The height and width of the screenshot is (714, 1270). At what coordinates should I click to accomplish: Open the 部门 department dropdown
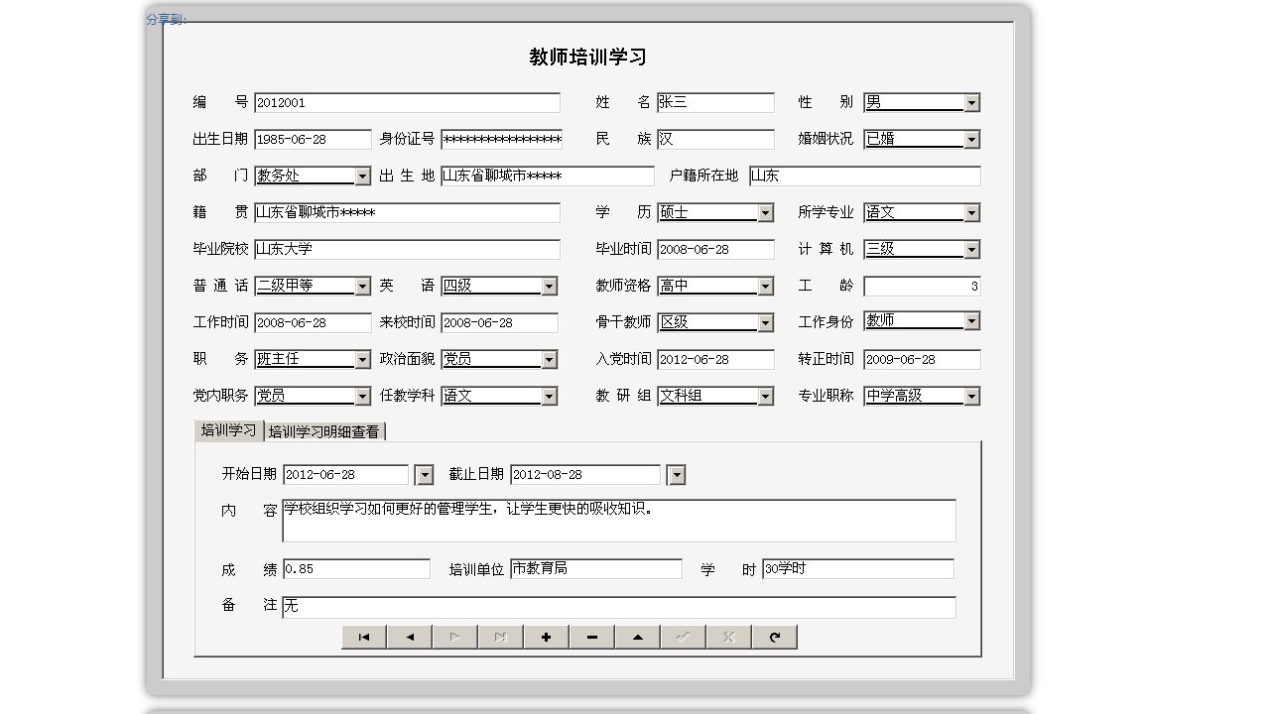click(361, 176)
